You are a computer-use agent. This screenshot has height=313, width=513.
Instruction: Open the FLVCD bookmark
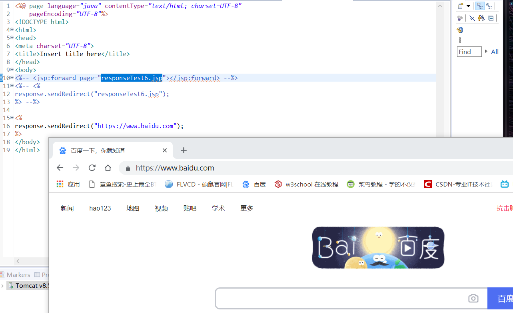coord(199,184)
